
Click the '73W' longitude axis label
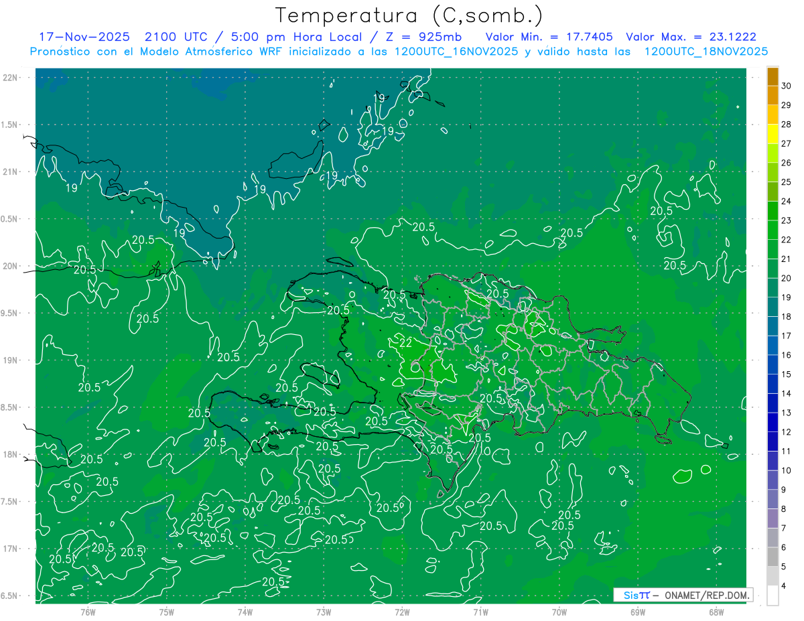(324, 612)
